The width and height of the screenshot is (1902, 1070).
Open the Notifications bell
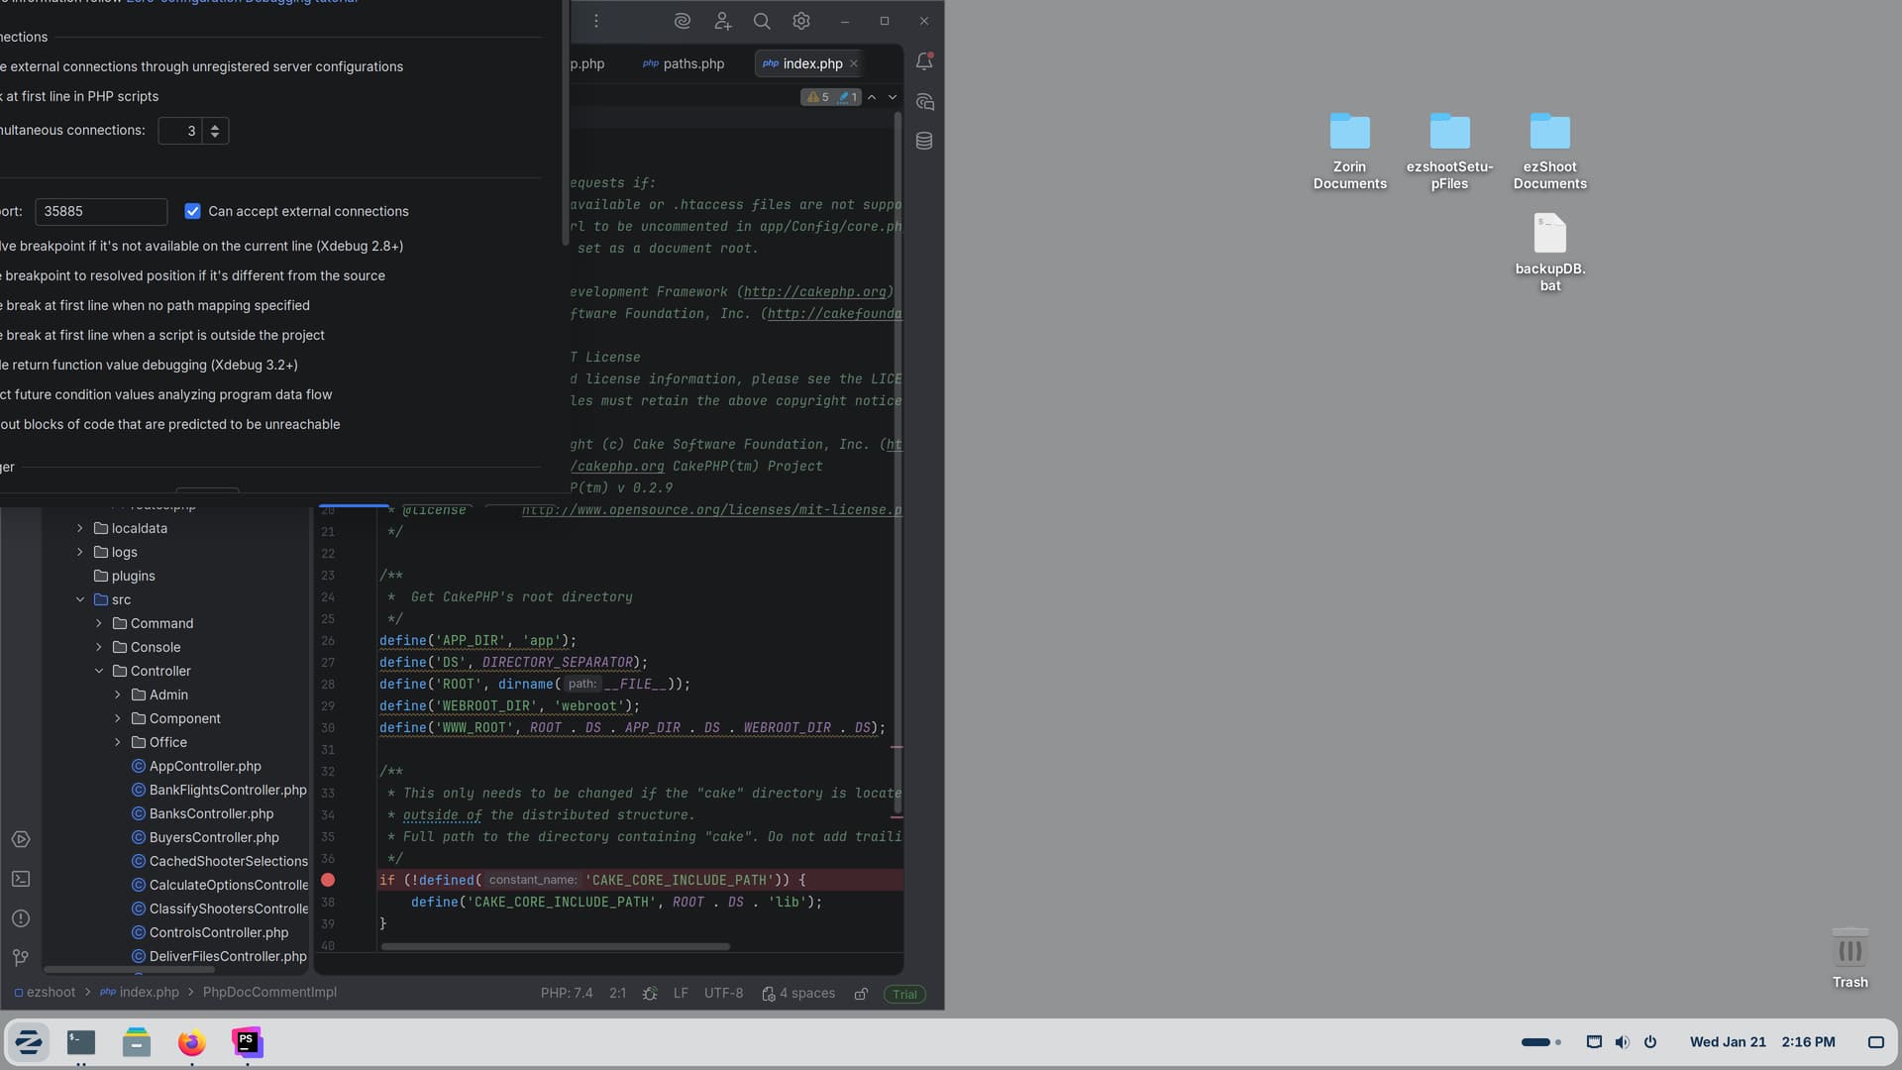click(924, 61)
